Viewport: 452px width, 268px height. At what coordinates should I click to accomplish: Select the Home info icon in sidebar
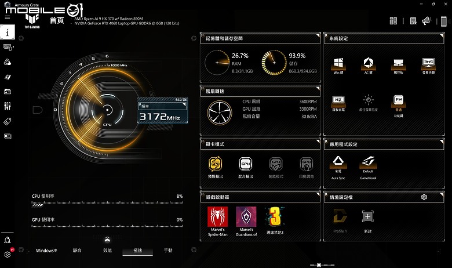click(x=8, y=32)
